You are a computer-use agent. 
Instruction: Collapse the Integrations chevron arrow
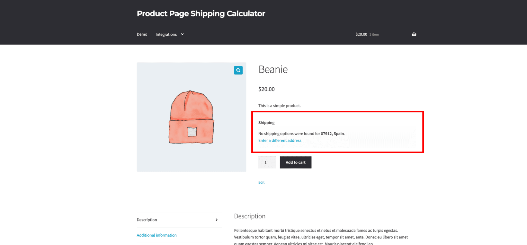(182, 34)
